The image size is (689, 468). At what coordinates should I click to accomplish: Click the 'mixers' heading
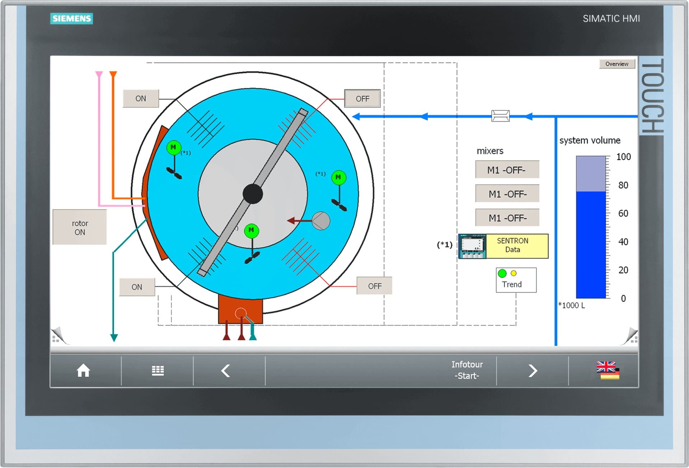click(x=490, y=151)
